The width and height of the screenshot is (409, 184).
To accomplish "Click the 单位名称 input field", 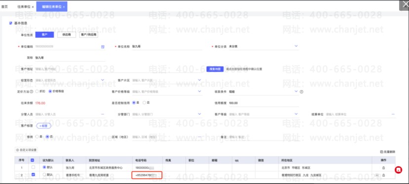I will pos(167,47).
